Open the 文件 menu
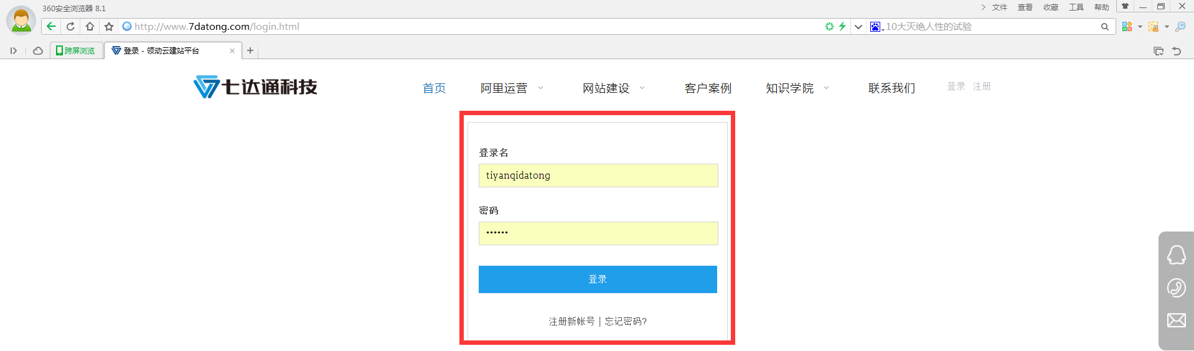The height and width of the screenshot is (351, 1194). (1000, 7)
